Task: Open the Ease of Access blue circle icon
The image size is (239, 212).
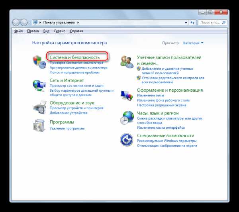Action: (x=127, y=140)
